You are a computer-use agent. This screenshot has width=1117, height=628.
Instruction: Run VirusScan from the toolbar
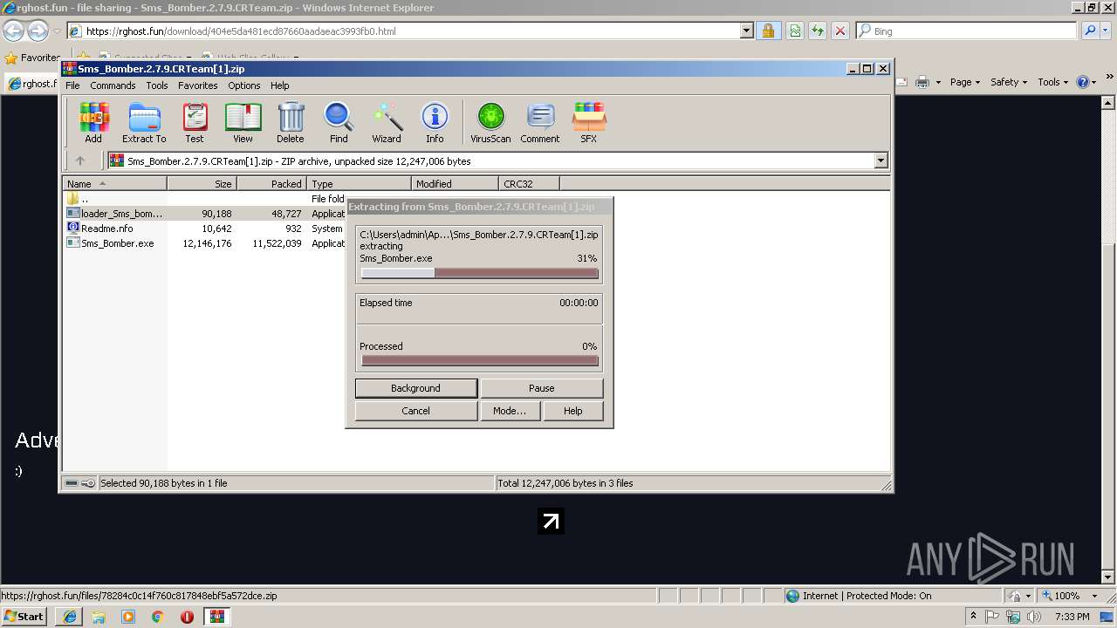coord(490,122)
